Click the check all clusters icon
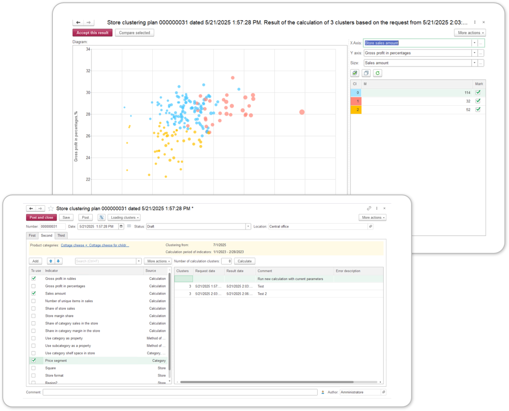 (355, 73)
